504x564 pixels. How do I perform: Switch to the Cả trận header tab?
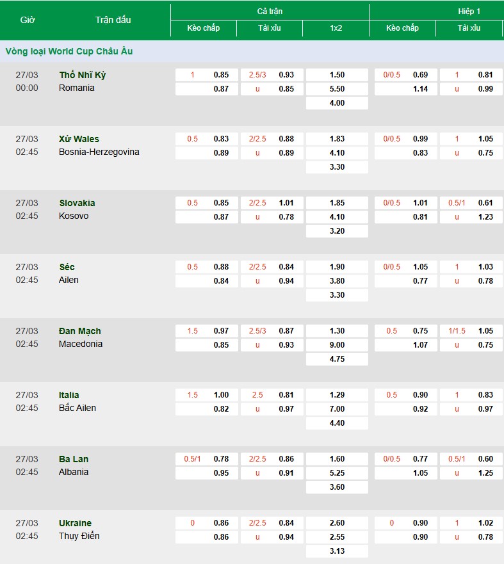(270, 12)
